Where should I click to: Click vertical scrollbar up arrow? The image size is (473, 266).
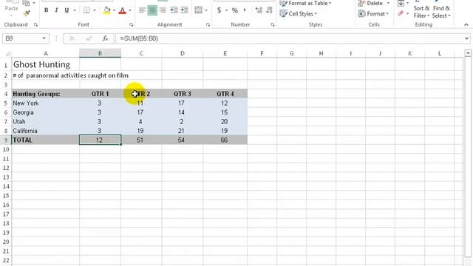468,53
